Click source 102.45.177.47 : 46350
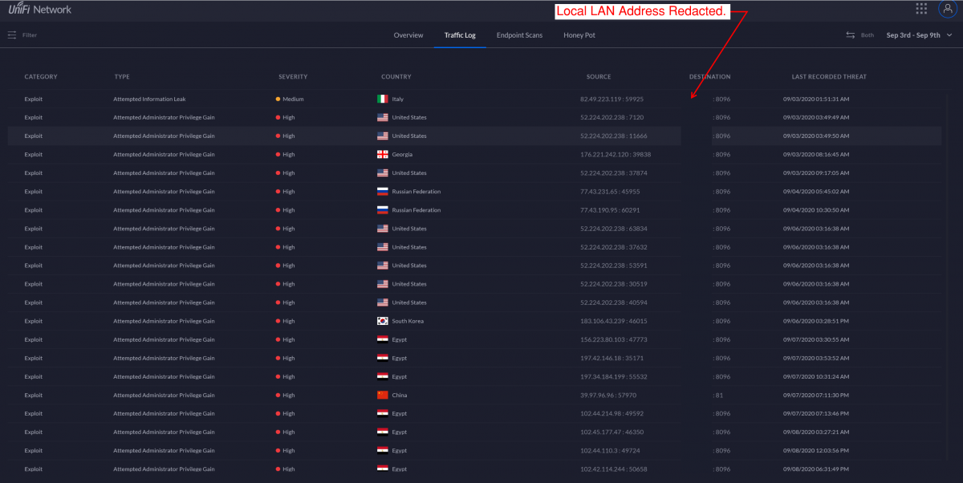Image resolution: width=963 pixels, height=483 pixels. coord(612,432)
